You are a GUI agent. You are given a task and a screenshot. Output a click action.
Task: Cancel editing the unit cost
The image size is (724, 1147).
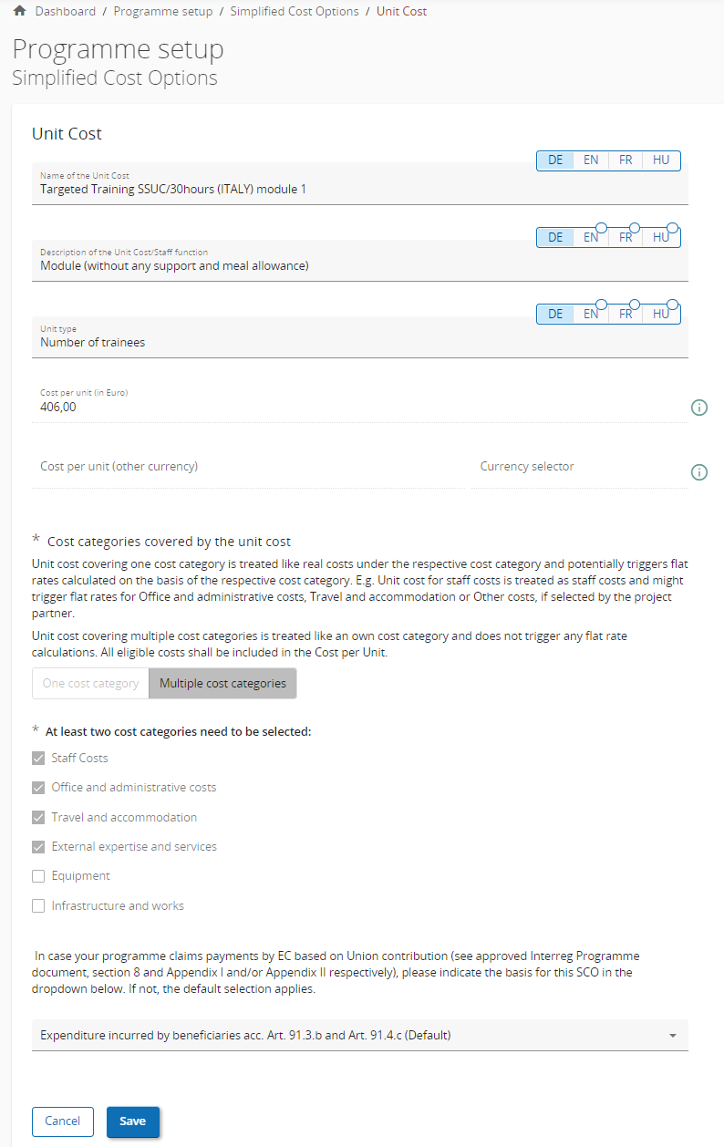coord(63,1121)
